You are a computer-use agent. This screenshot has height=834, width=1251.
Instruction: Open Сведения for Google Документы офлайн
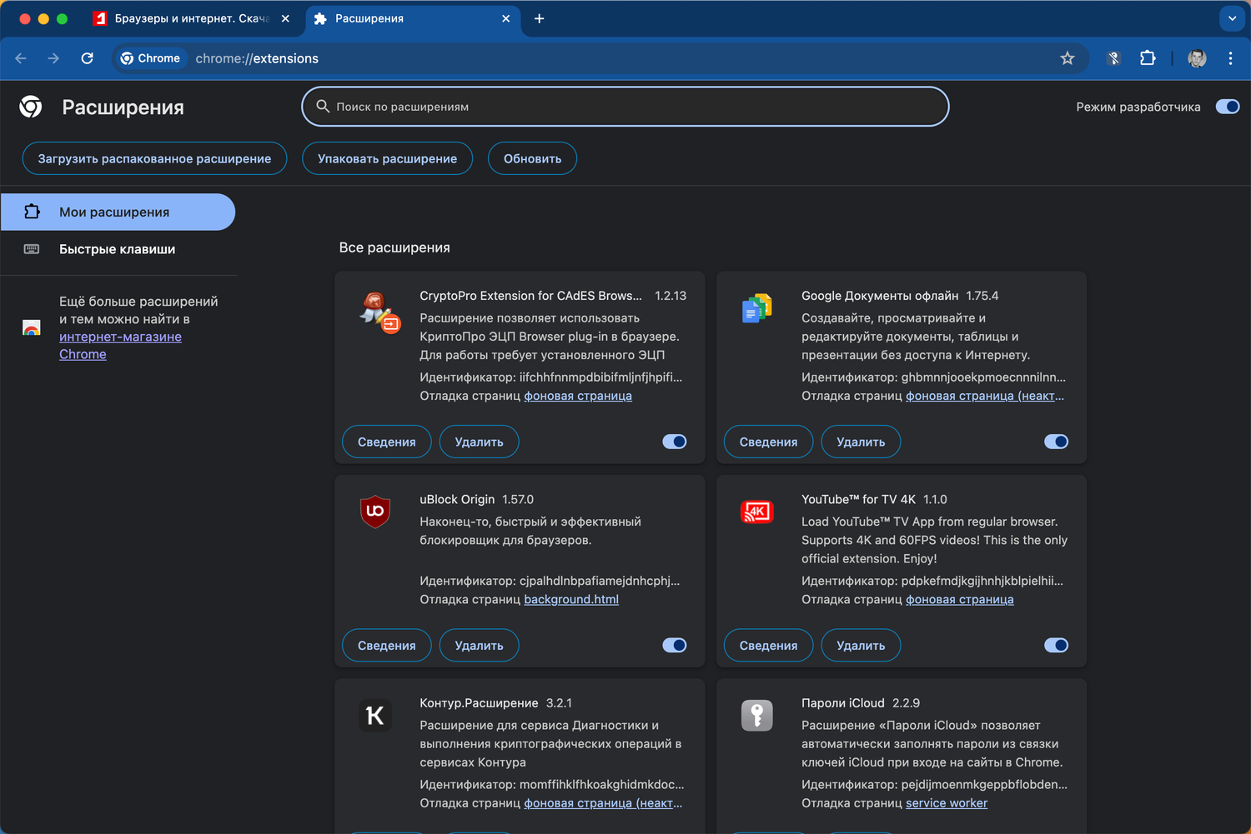tap(768, 442)
